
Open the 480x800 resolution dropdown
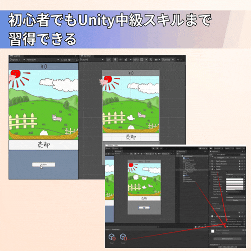(x=43, y=60)
